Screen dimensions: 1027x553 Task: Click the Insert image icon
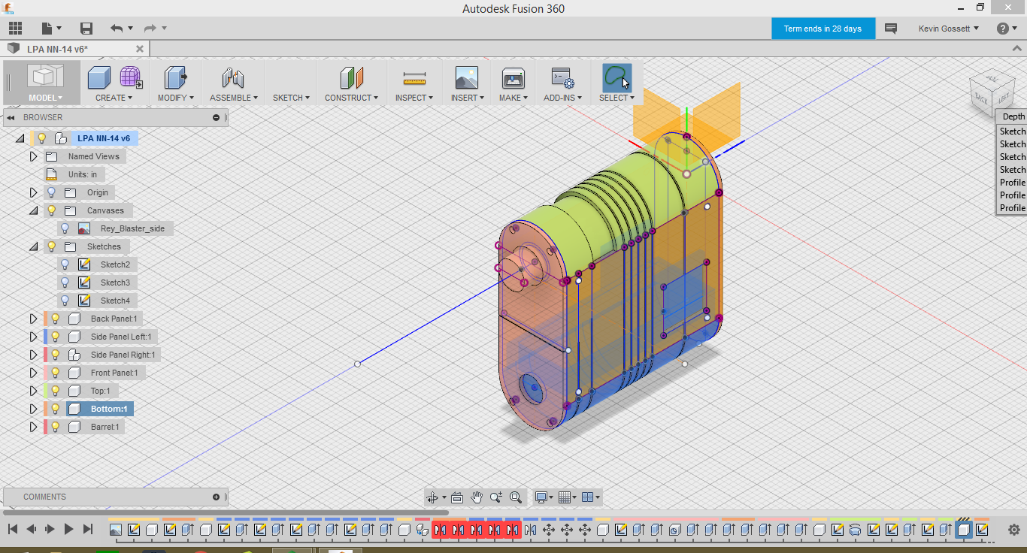467,77
